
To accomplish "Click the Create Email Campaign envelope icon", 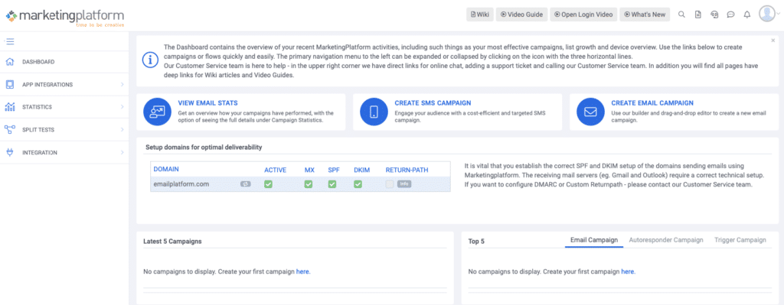I will coord(590,112).
